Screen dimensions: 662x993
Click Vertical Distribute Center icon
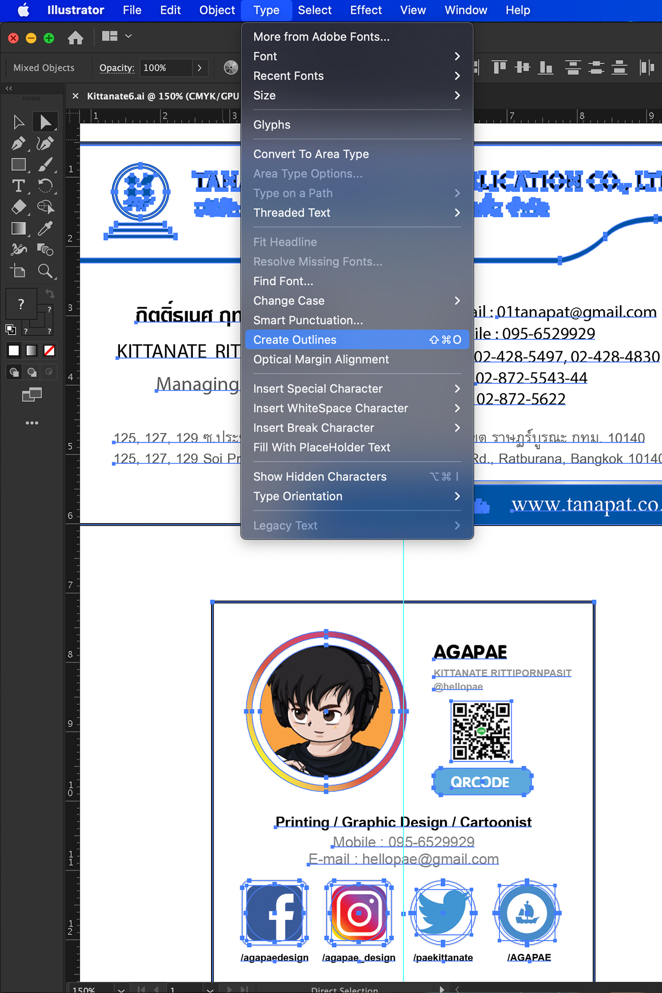pos(596,67)
